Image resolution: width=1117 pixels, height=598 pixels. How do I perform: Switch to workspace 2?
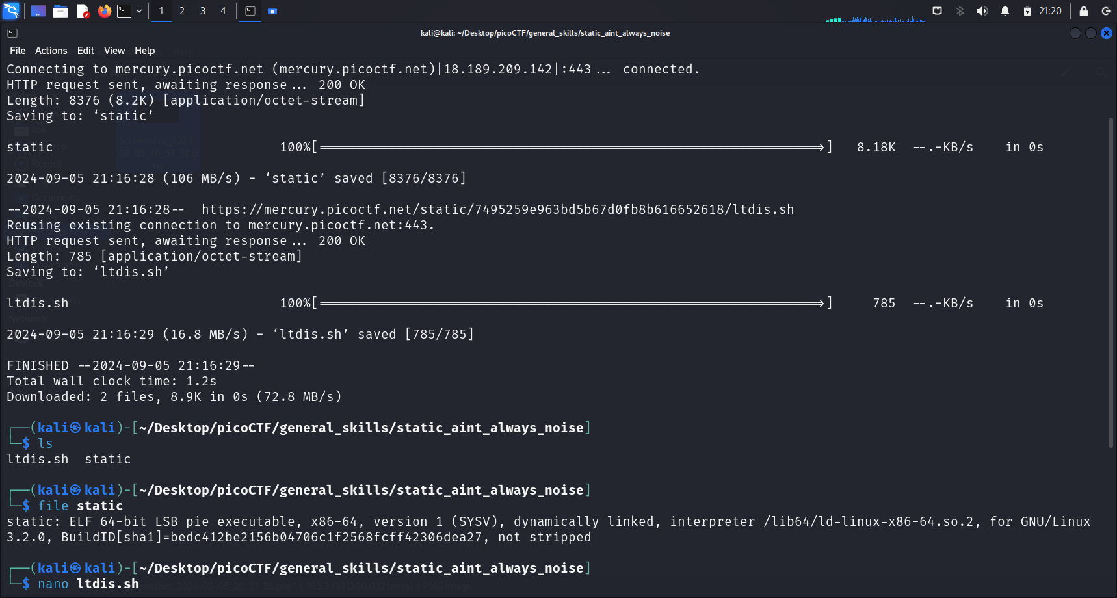(x=182, y=11)
